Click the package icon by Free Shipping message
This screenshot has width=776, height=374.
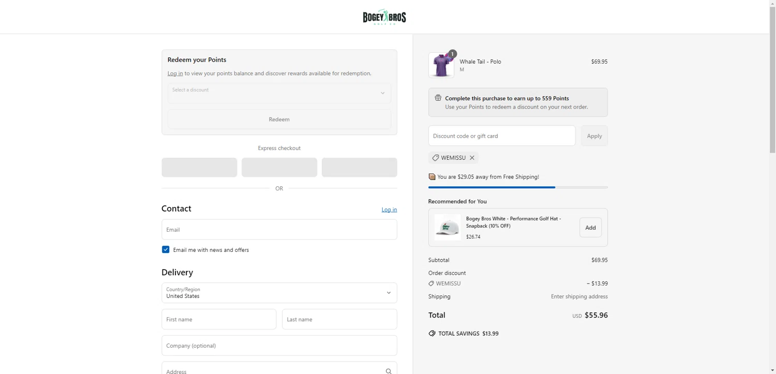(x=432, y=177)
